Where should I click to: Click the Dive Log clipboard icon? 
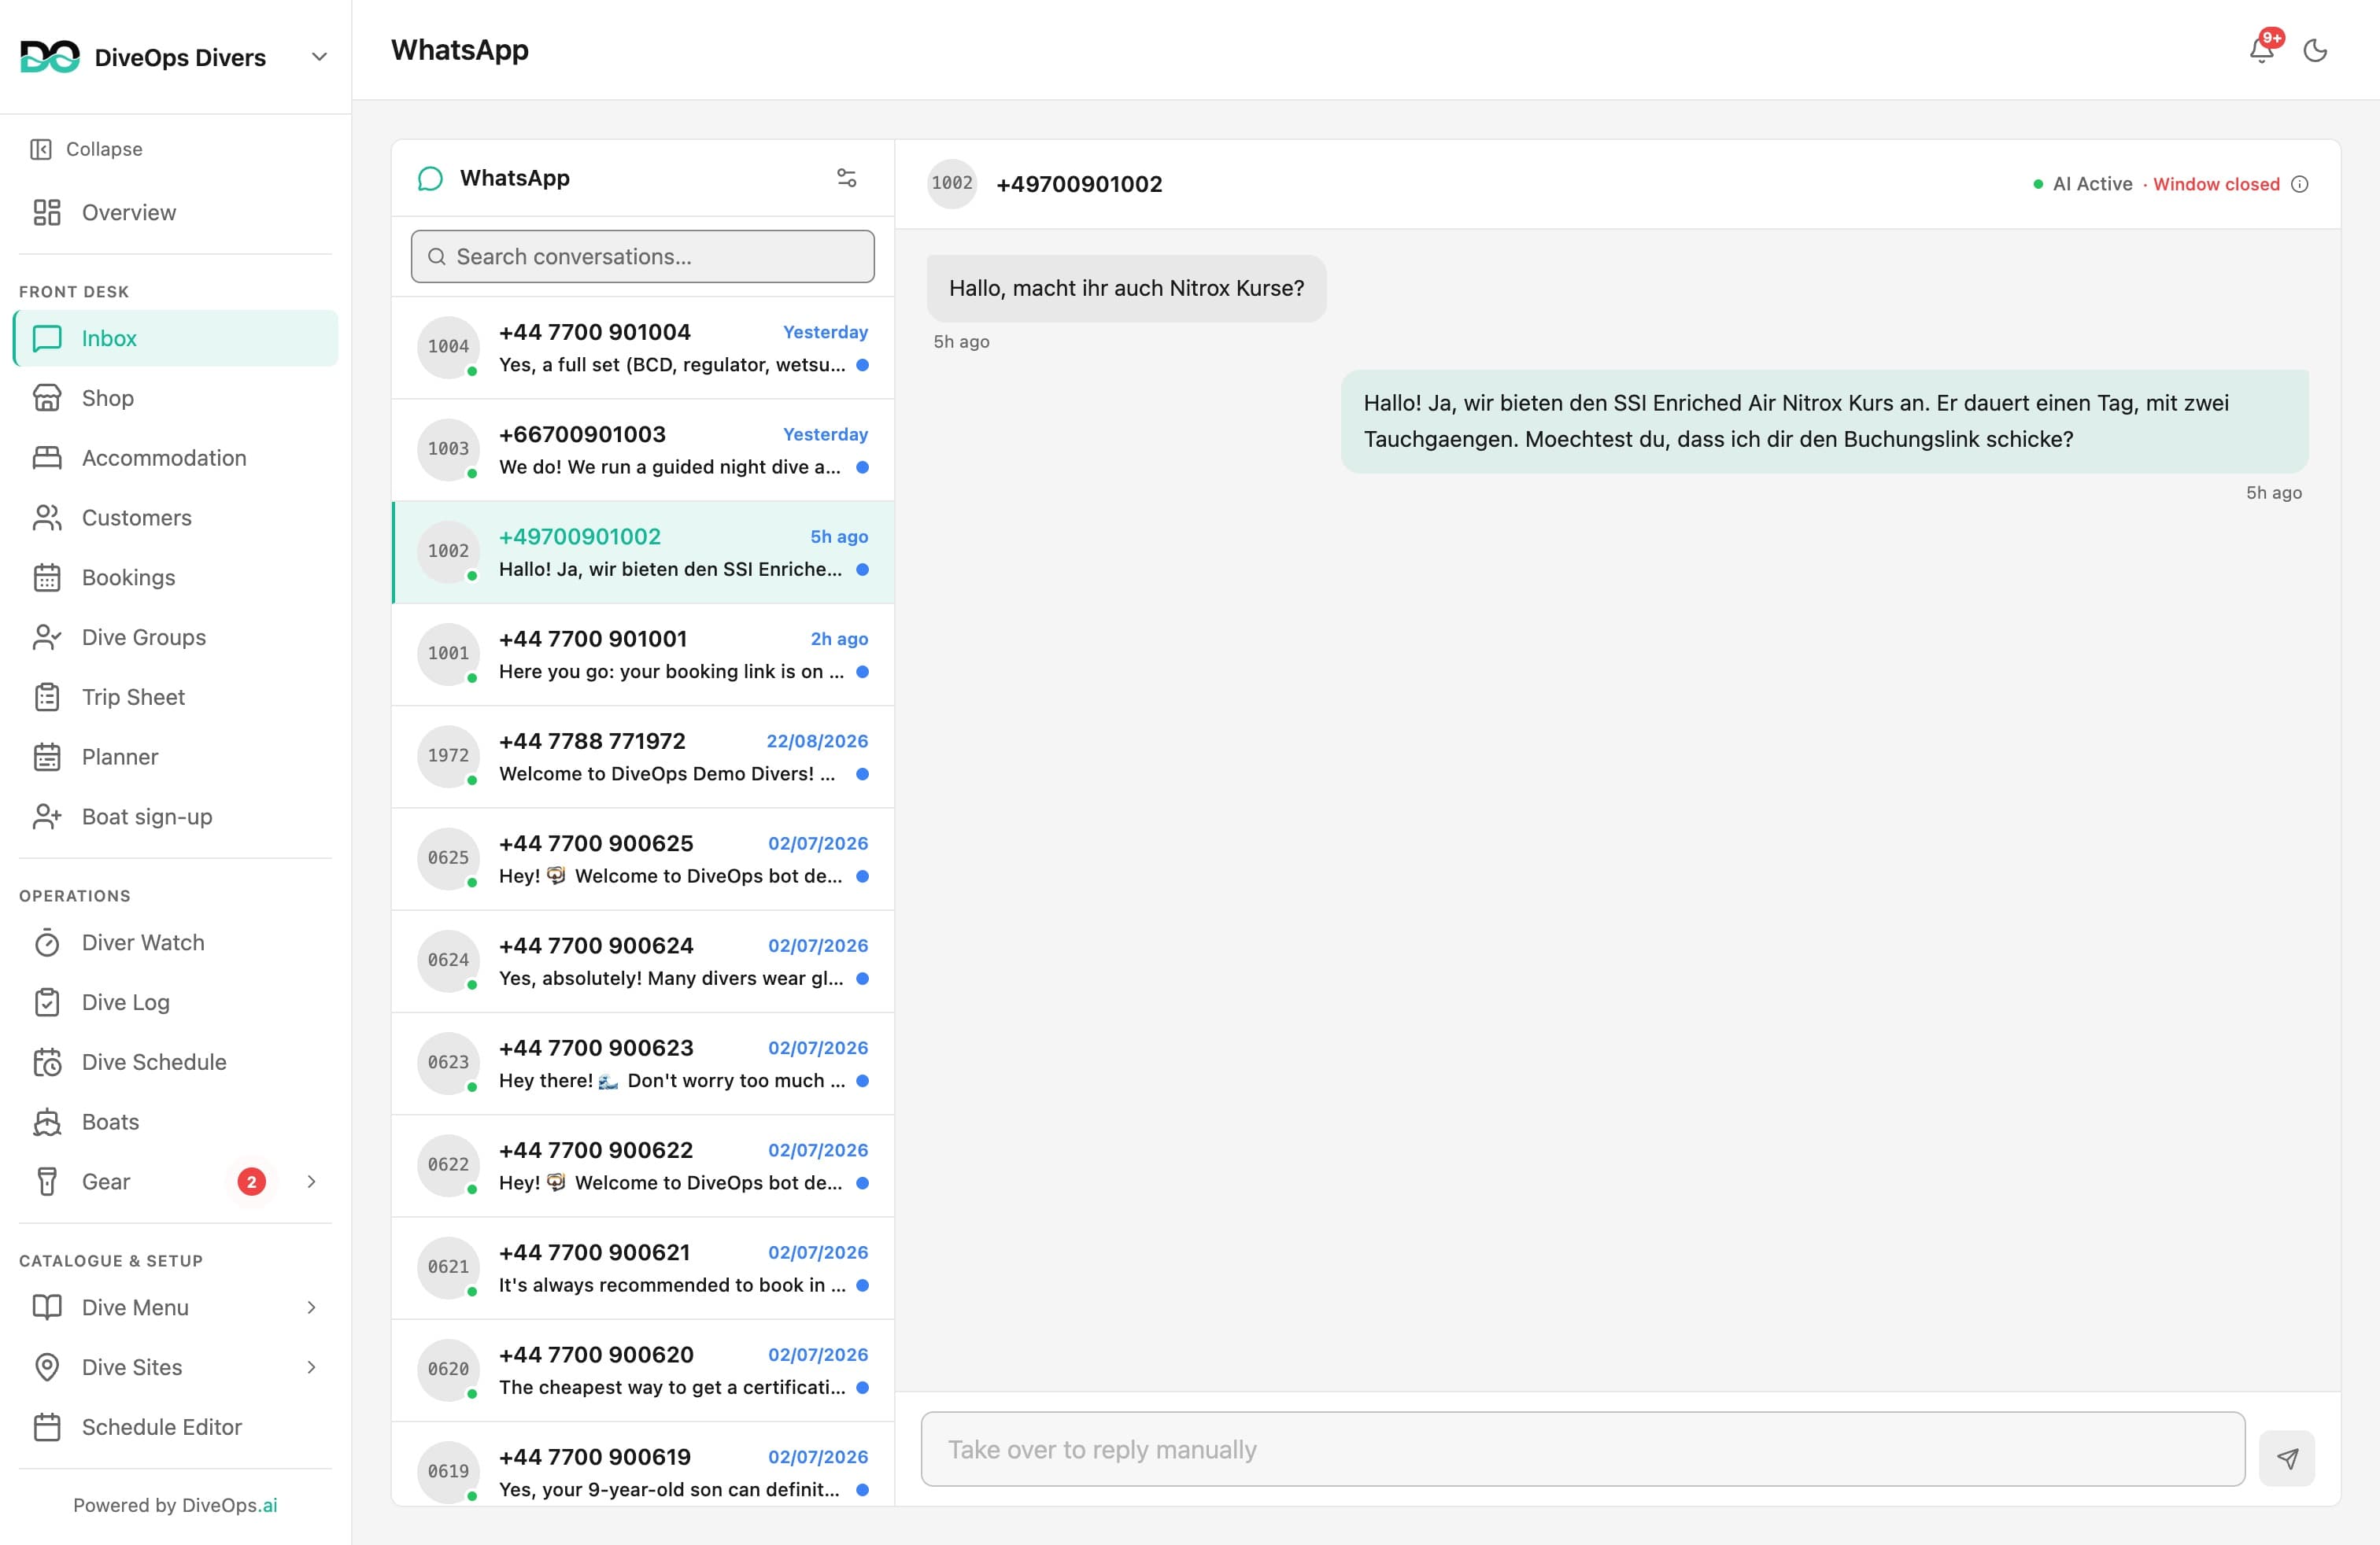(x=47, y=1002)
